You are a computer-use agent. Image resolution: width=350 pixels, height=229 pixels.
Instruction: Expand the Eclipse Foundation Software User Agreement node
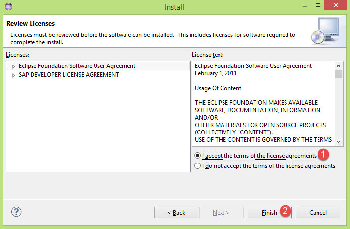13,66
